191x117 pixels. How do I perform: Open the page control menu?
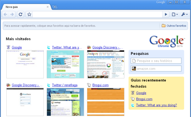click(x=175, y=14)
